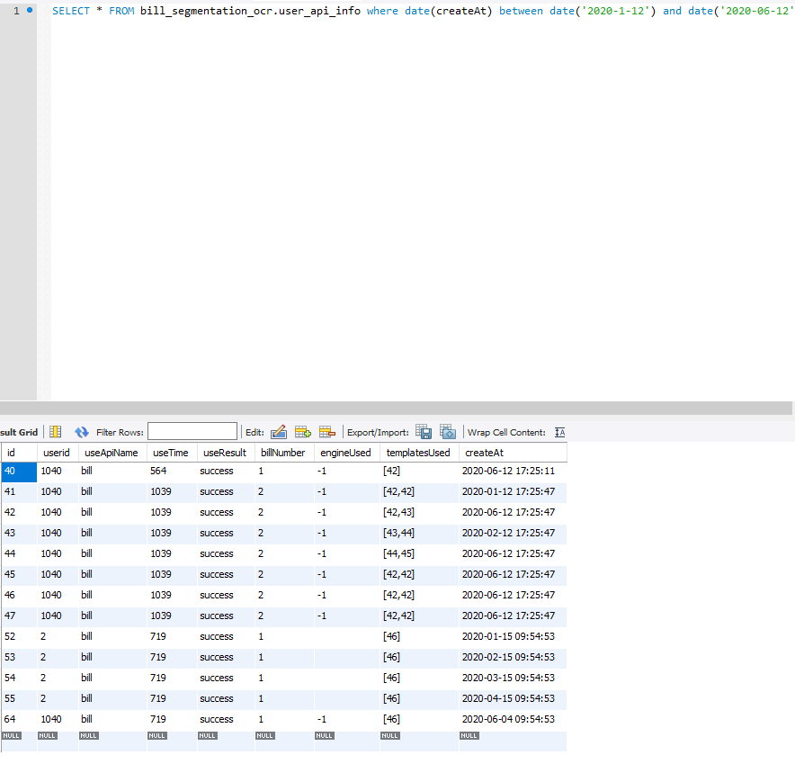795x782 pixels.
Task: Switch to the Result Grid tab
Action: [x=18, y=431]
